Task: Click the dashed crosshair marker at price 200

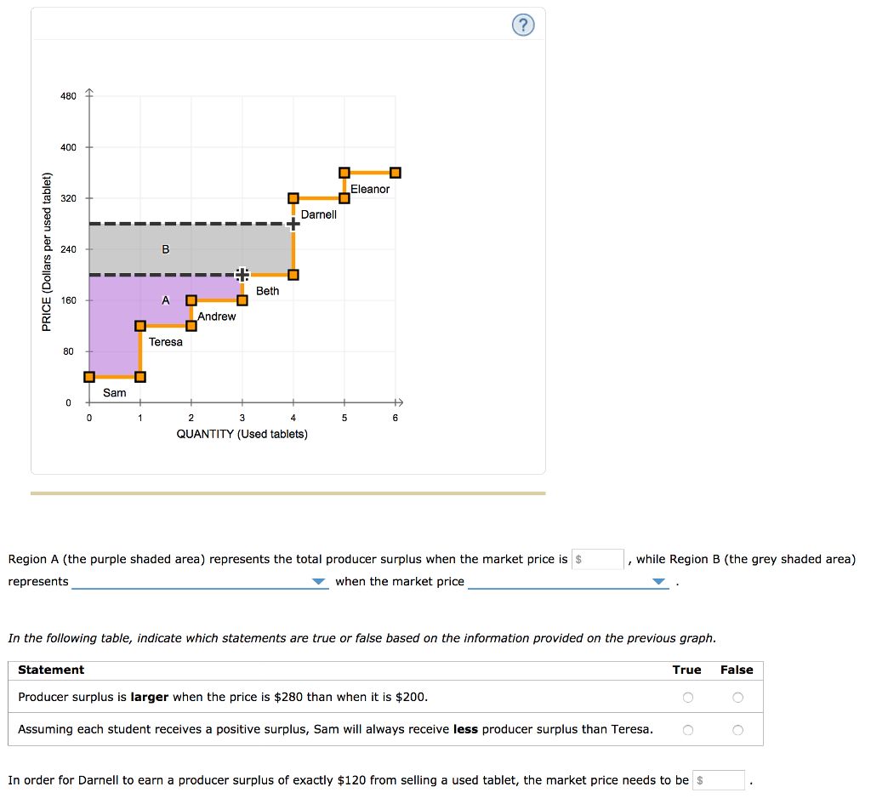Action: pyautogui.click(x=242, y=274)
